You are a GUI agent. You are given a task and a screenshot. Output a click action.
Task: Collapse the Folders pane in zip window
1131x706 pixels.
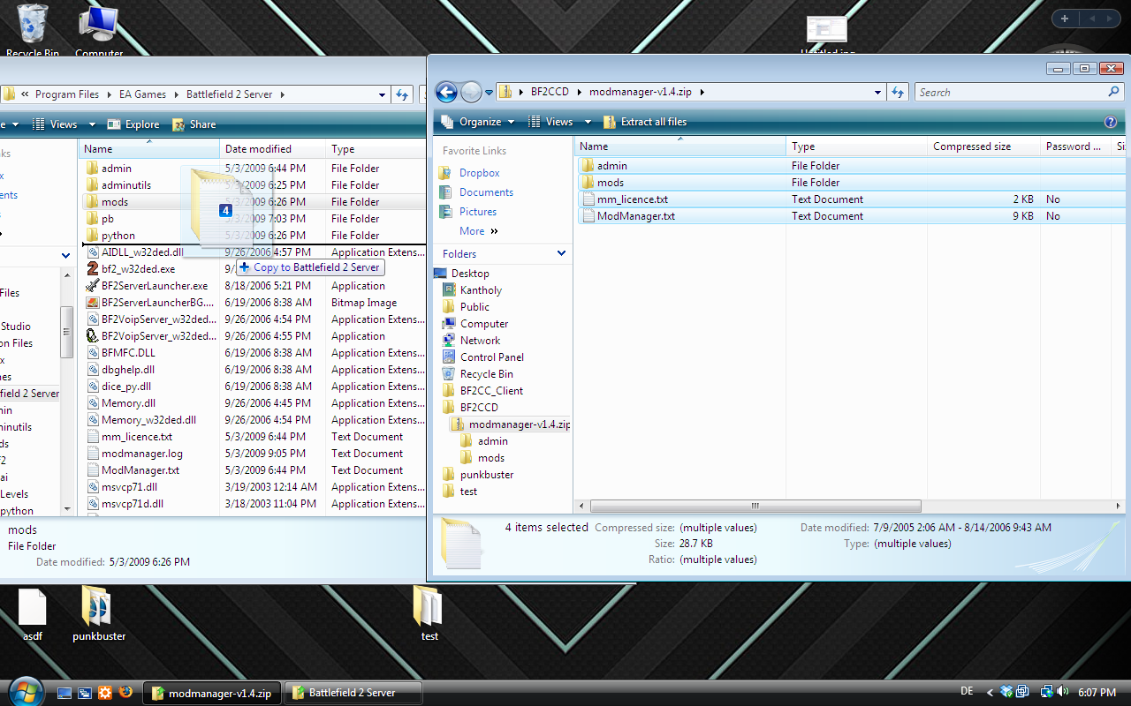click(561, 253)
